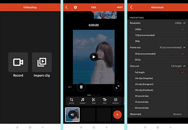Go back from the Advanced screen
Viewport: 188px width, 130px height.
pyautogui.click(x=131, y=7)
